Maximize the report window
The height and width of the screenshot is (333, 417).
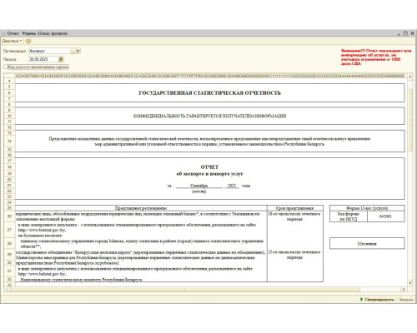(405, 33)
